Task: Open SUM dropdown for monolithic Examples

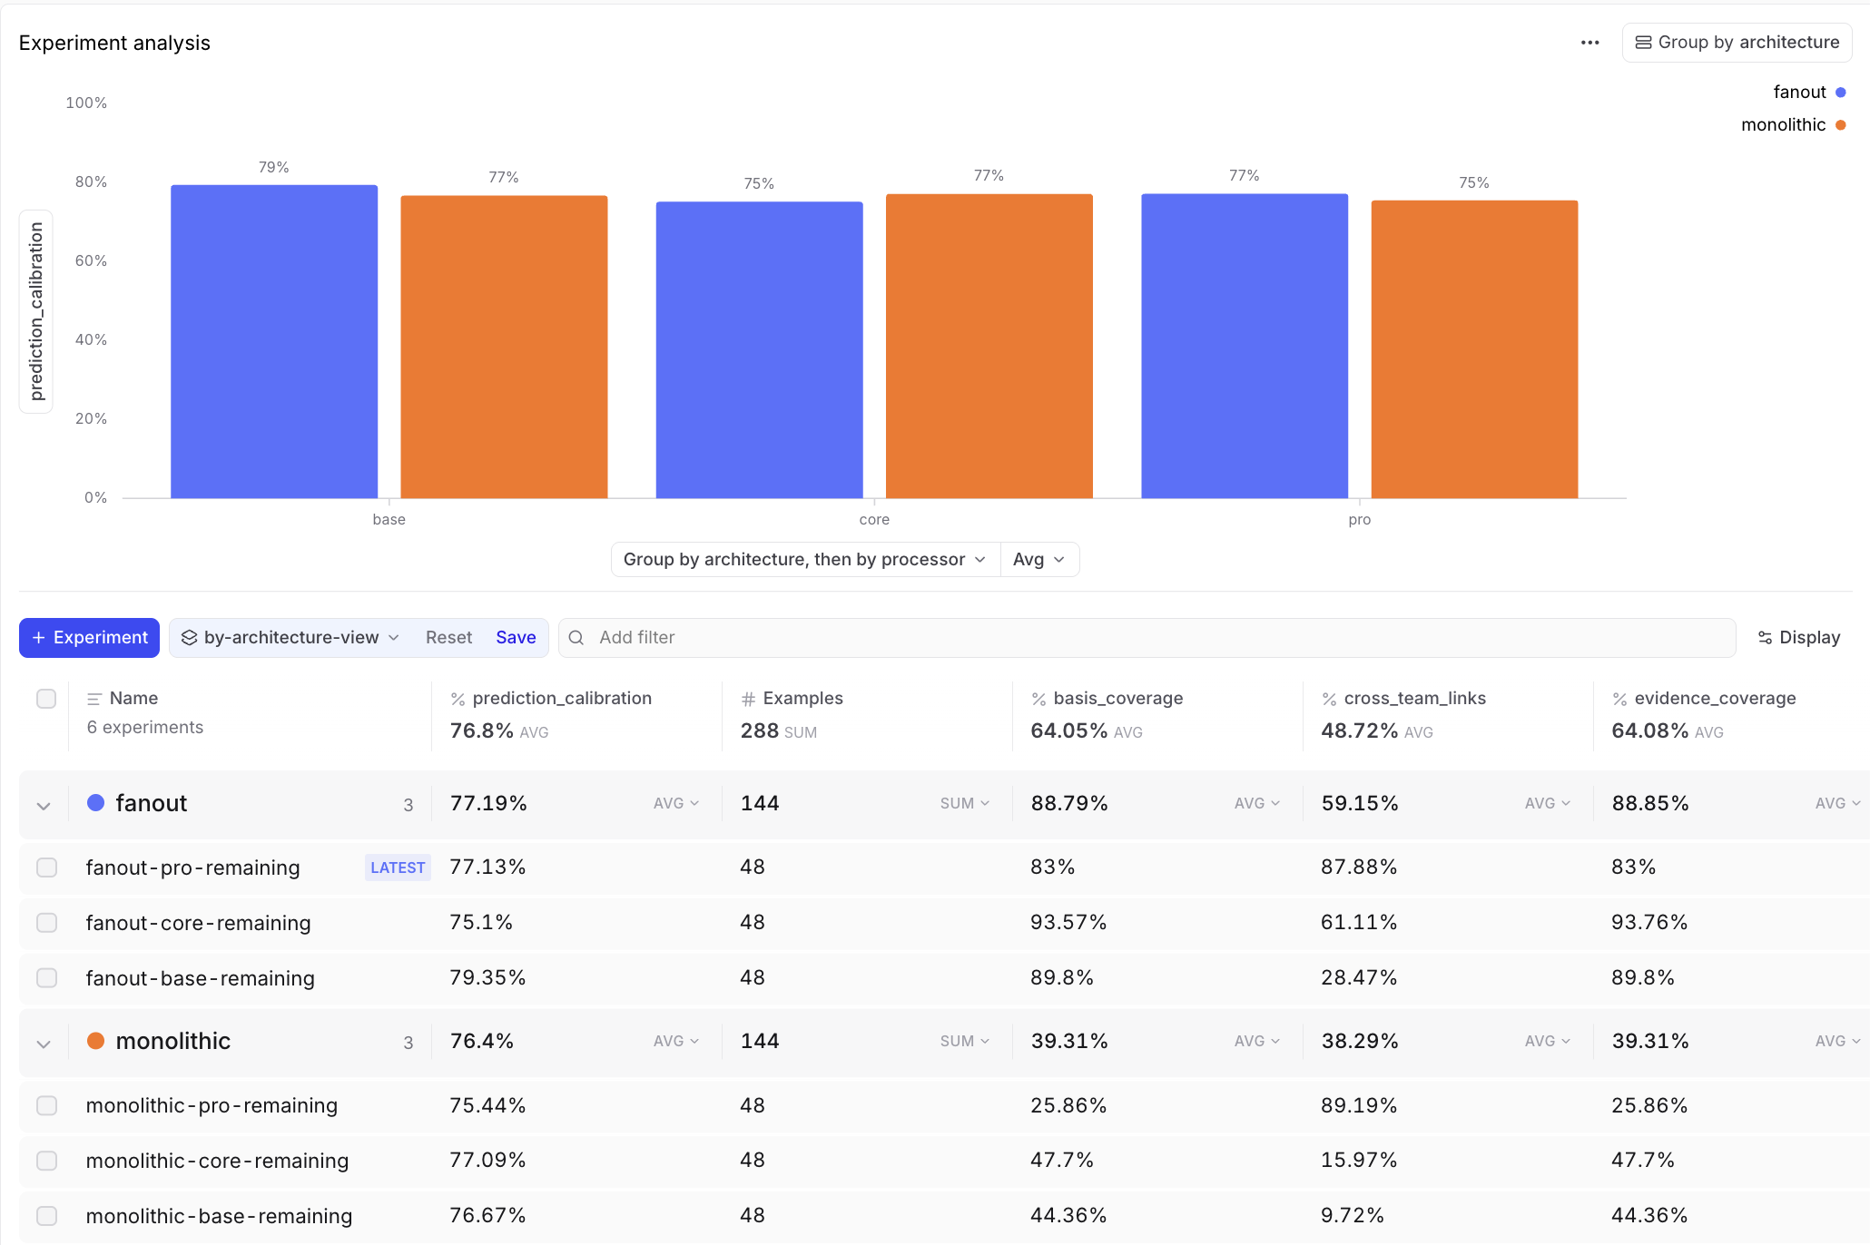Action: coord(965,1042)
